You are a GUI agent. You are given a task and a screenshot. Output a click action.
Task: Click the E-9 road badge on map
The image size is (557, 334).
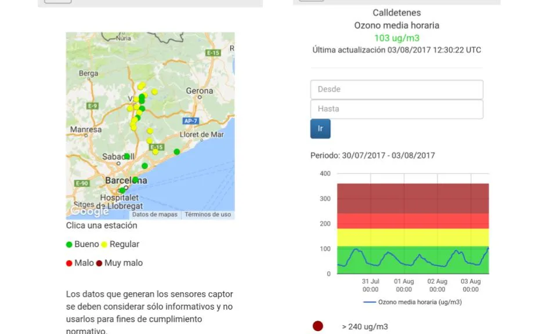tap(92, 106)
